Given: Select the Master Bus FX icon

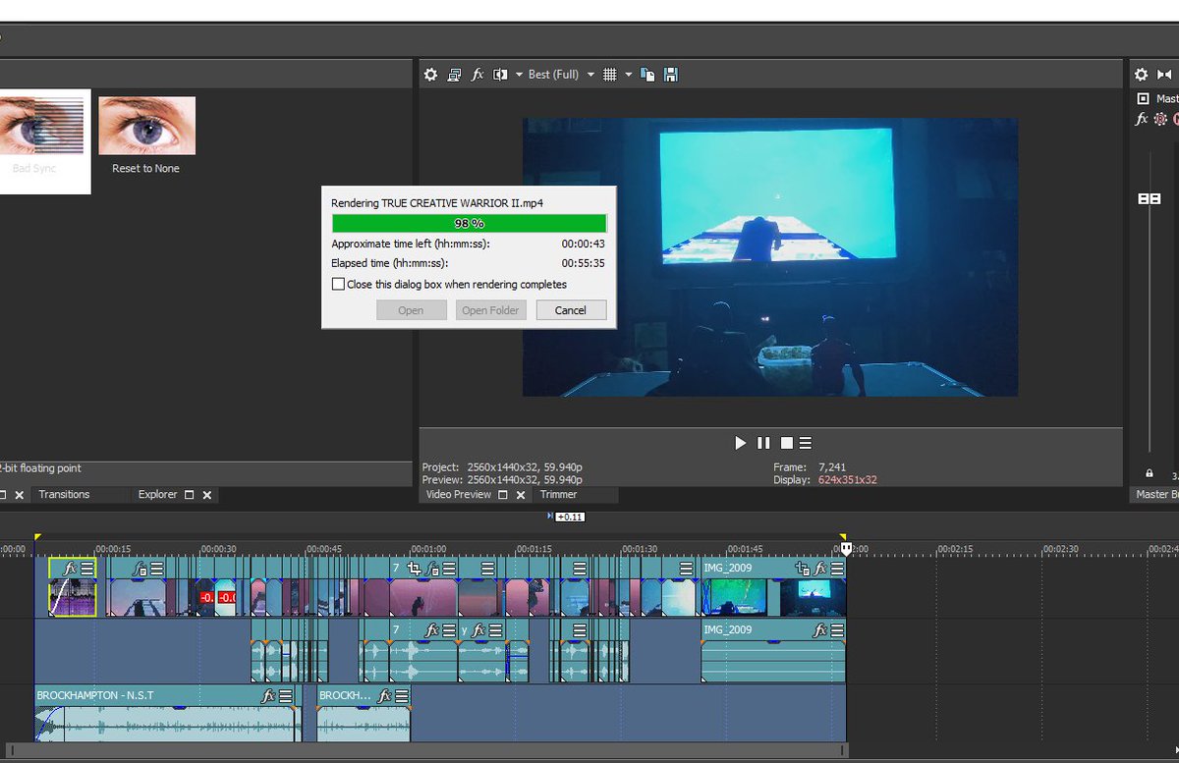Looking at the screenshot, I should click(x=1141, y=119).
